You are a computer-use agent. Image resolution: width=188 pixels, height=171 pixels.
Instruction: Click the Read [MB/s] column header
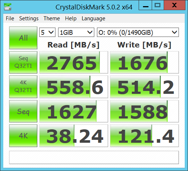(x=73, y=45)
